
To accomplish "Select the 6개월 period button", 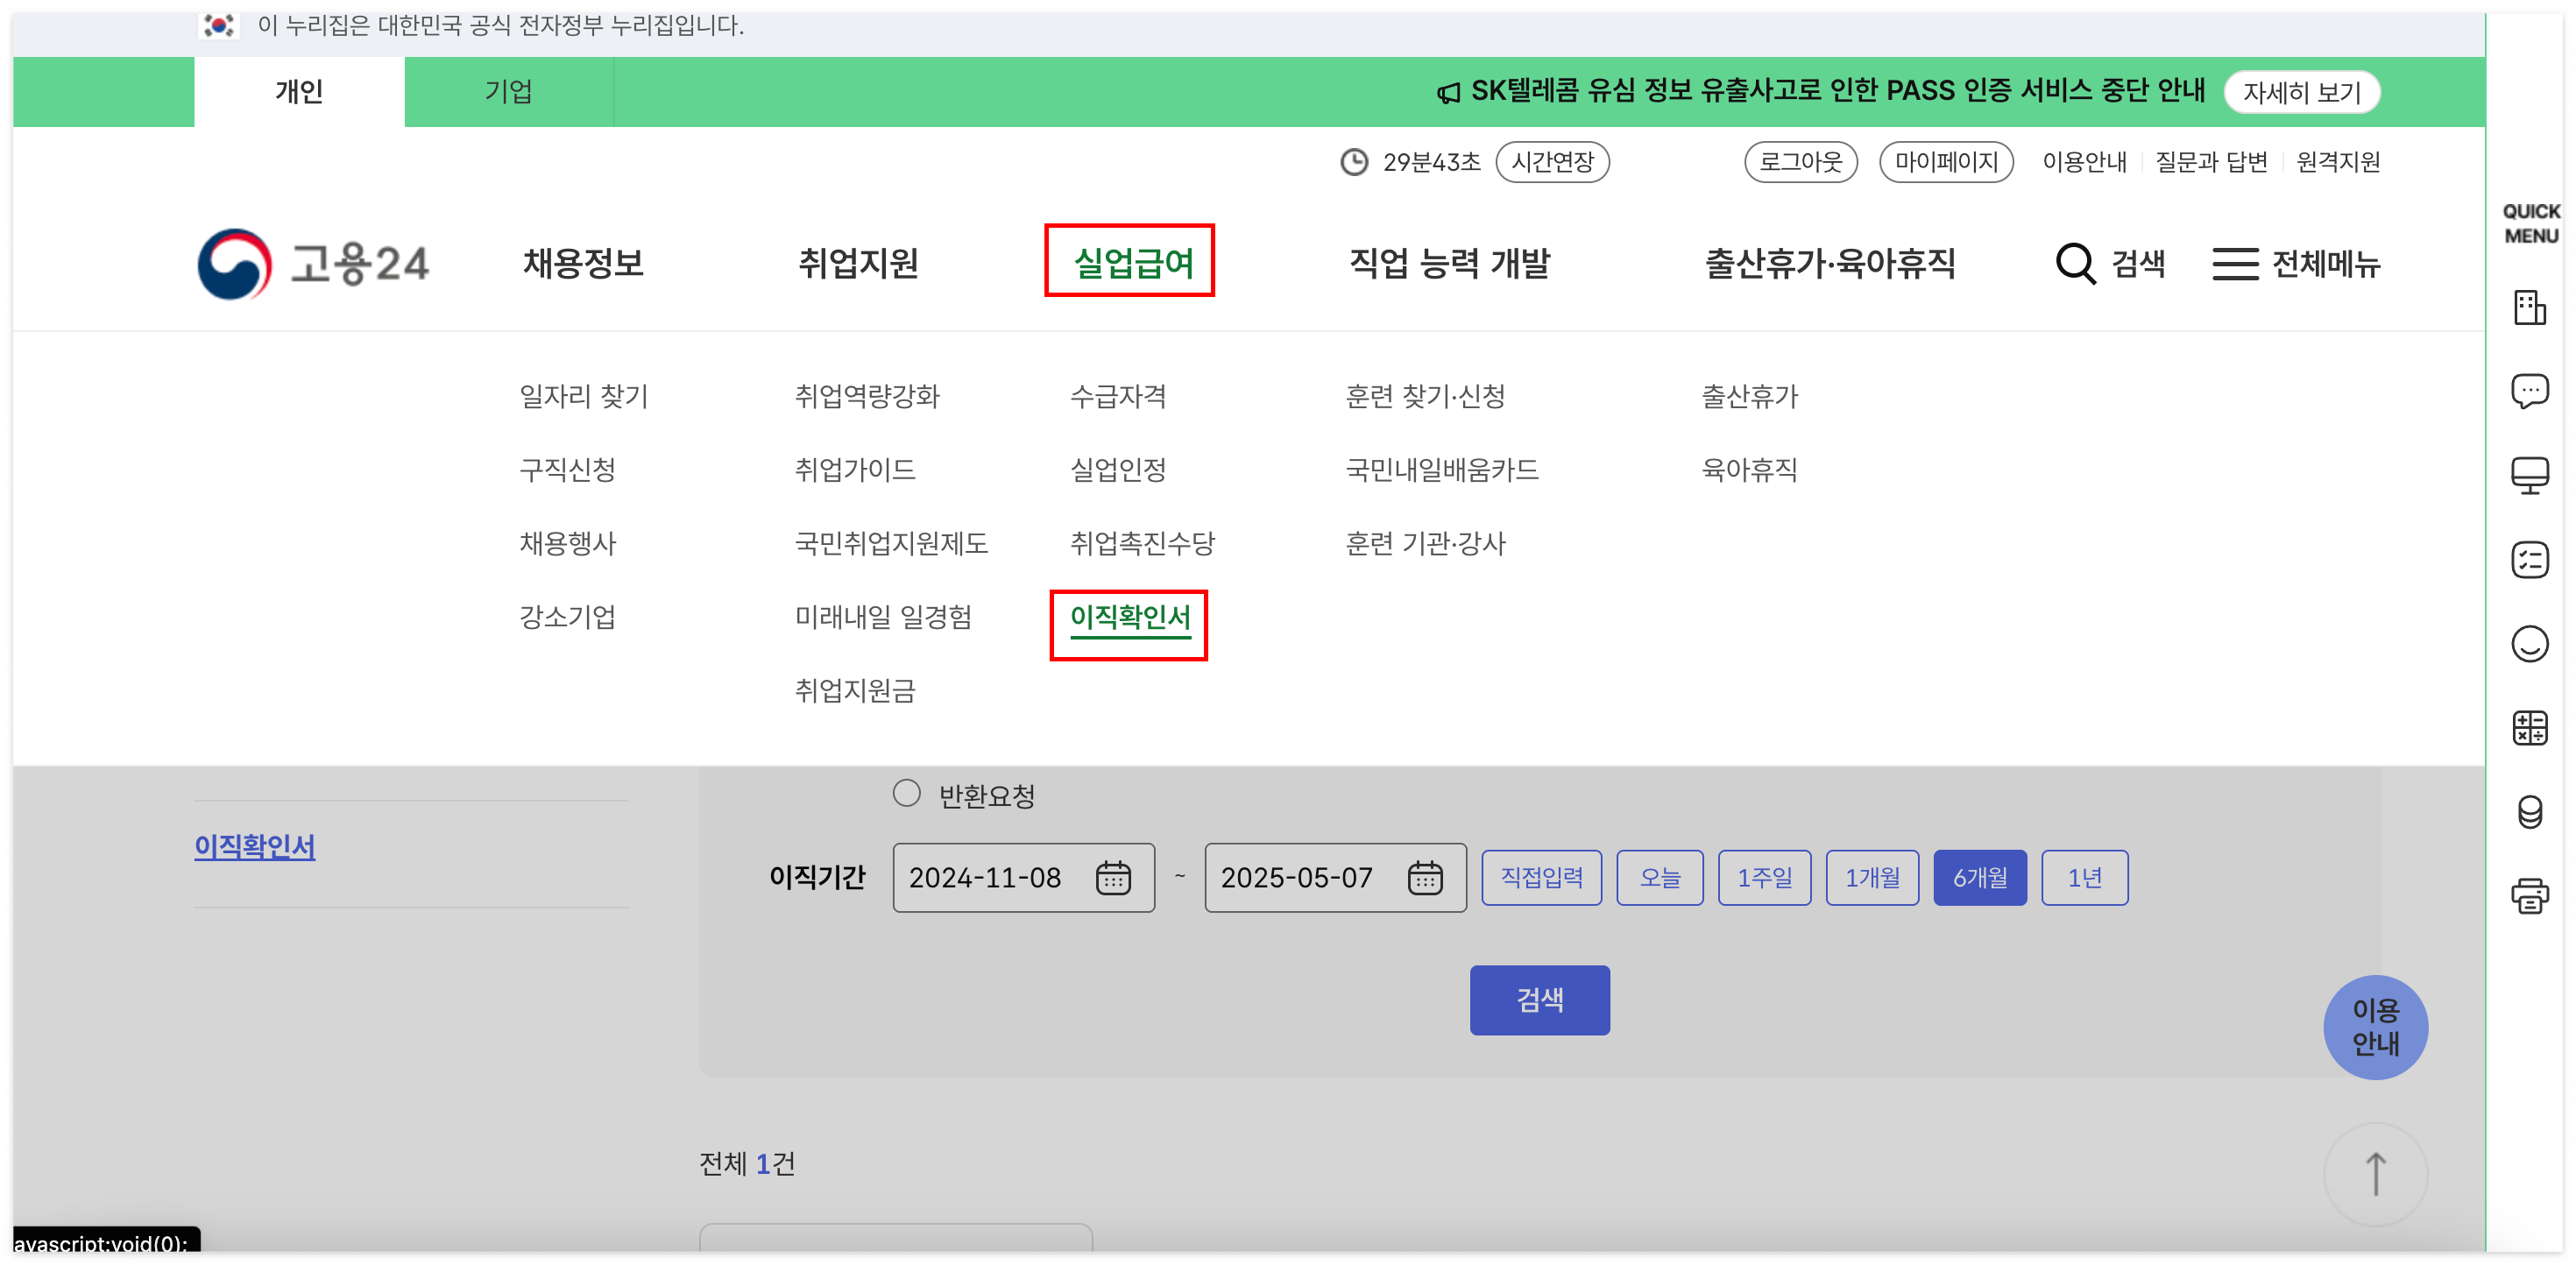I will point(1980,878).
